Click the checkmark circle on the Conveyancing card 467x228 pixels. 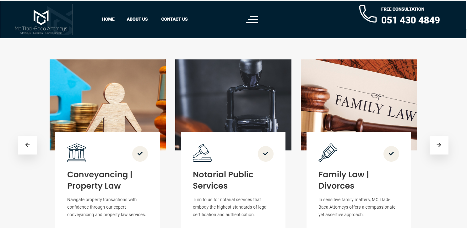click(140, 154)
